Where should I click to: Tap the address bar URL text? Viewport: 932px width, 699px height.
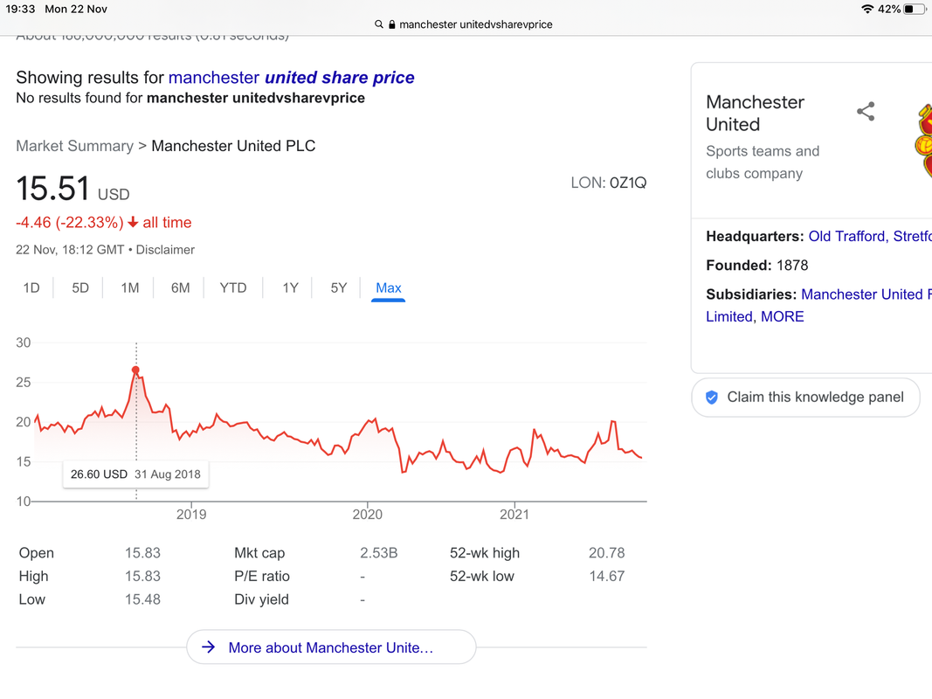coord(475,24)
